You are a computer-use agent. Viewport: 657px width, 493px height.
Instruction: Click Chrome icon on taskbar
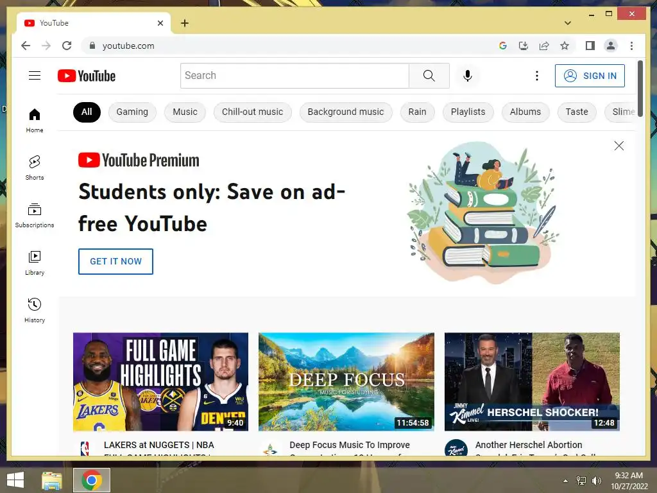(92, 480)
